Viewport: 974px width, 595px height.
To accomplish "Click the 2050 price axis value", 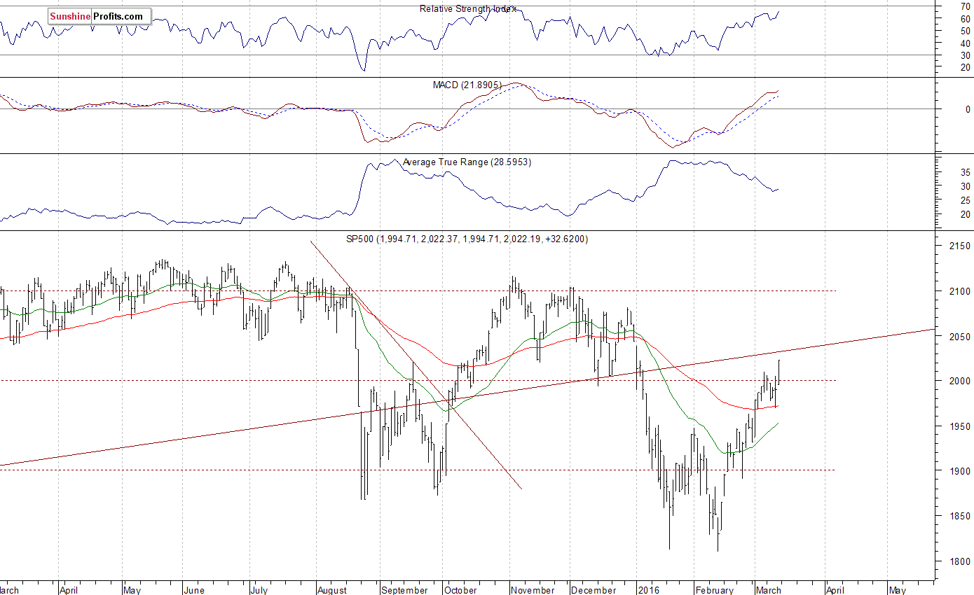I will (960, 337).
